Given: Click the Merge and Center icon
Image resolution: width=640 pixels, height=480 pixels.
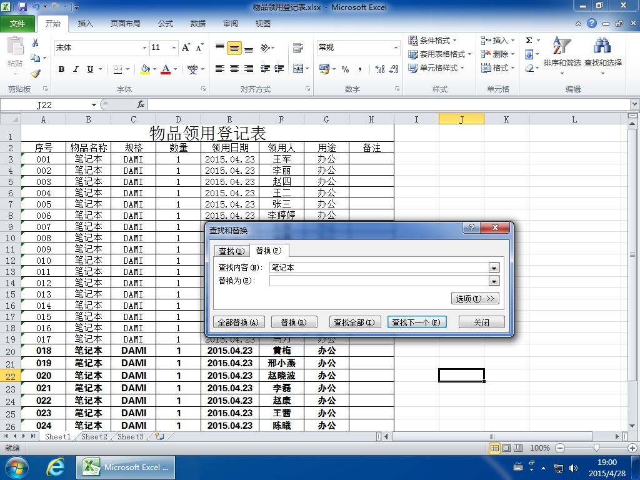Looking at the screenshot, I should click(298, 69).
